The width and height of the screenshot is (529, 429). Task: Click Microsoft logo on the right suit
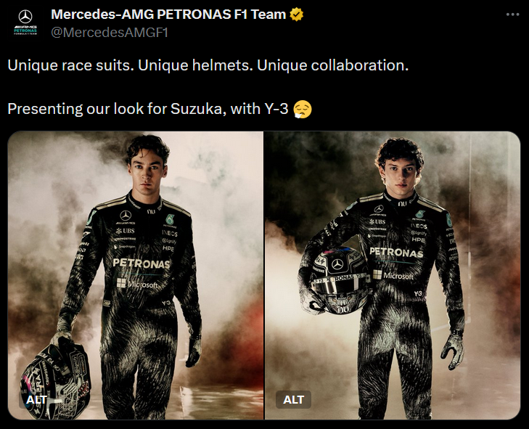point(393,275)
